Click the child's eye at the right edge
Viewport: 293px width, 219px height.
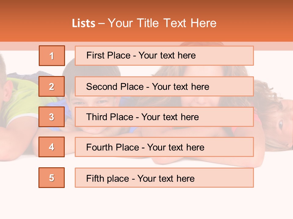click(280, 124)
